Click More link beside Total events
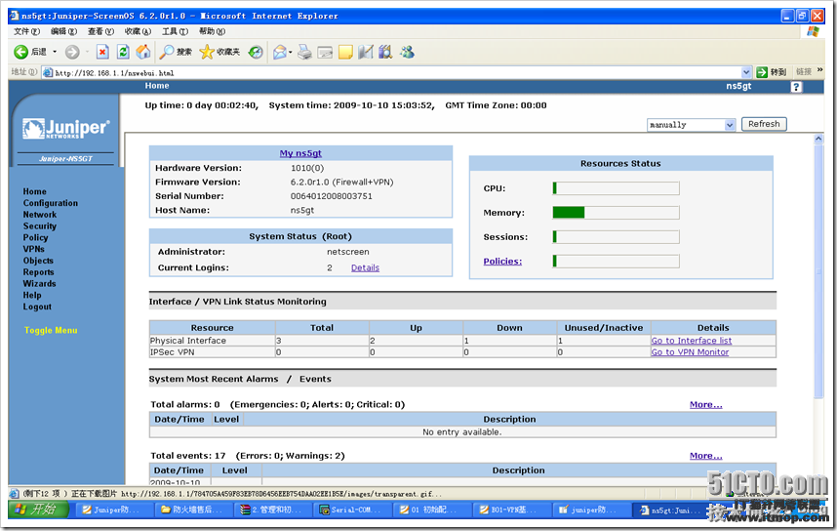 click(x=705, y=456)
